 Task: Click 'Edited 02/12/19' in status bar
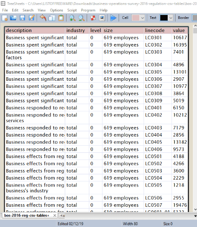(x=70, y=224)
